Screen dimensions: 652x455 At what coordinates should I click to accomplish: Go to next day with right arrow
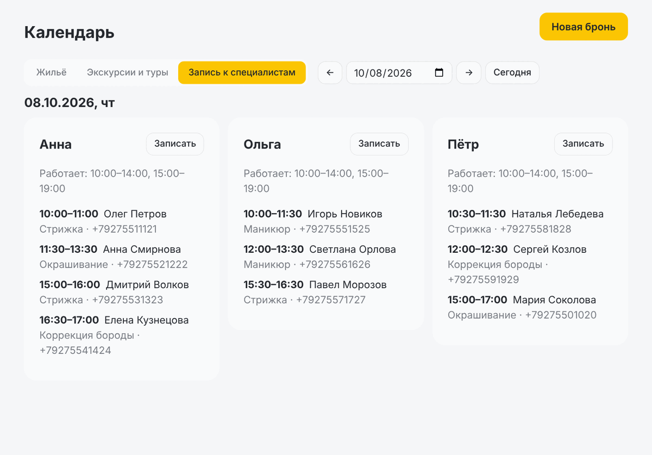(469, 73)
